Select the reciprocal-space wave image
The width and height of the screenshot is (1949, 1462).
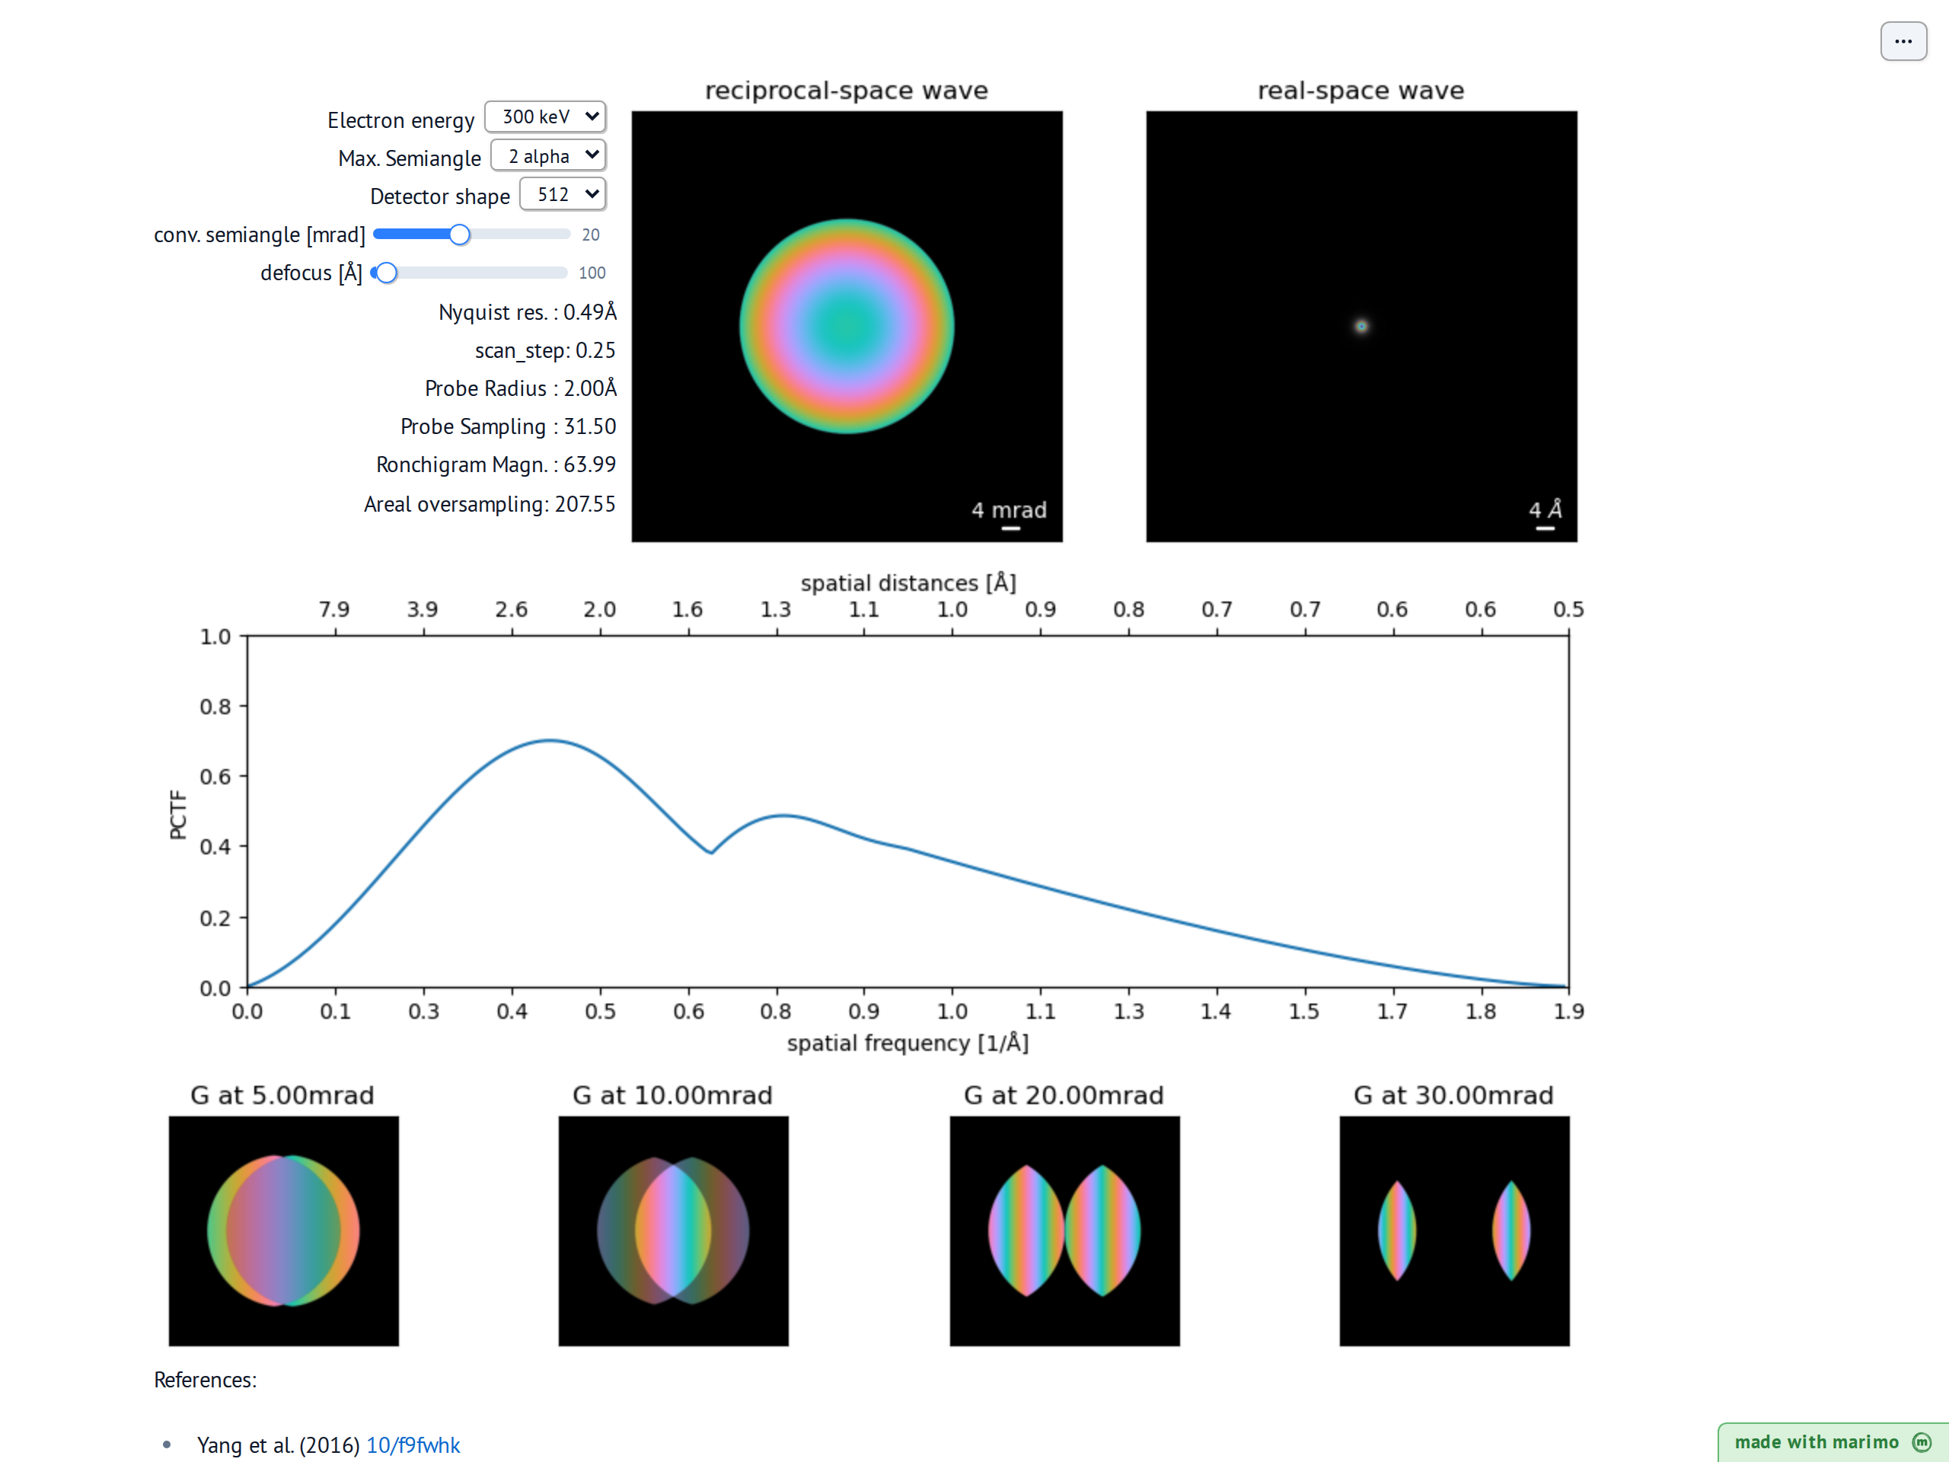click(x=847, y=326)
